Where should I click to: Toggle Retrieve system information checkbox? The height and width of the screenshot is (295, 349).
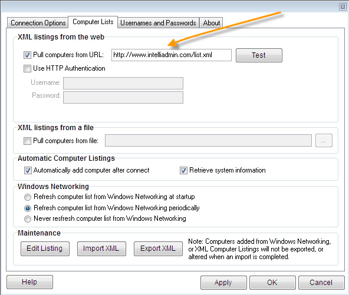pyautogui.click(x=183, y=171)
